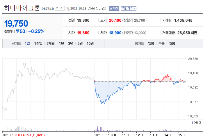Switch to the 월봉 candle chart

172,43
